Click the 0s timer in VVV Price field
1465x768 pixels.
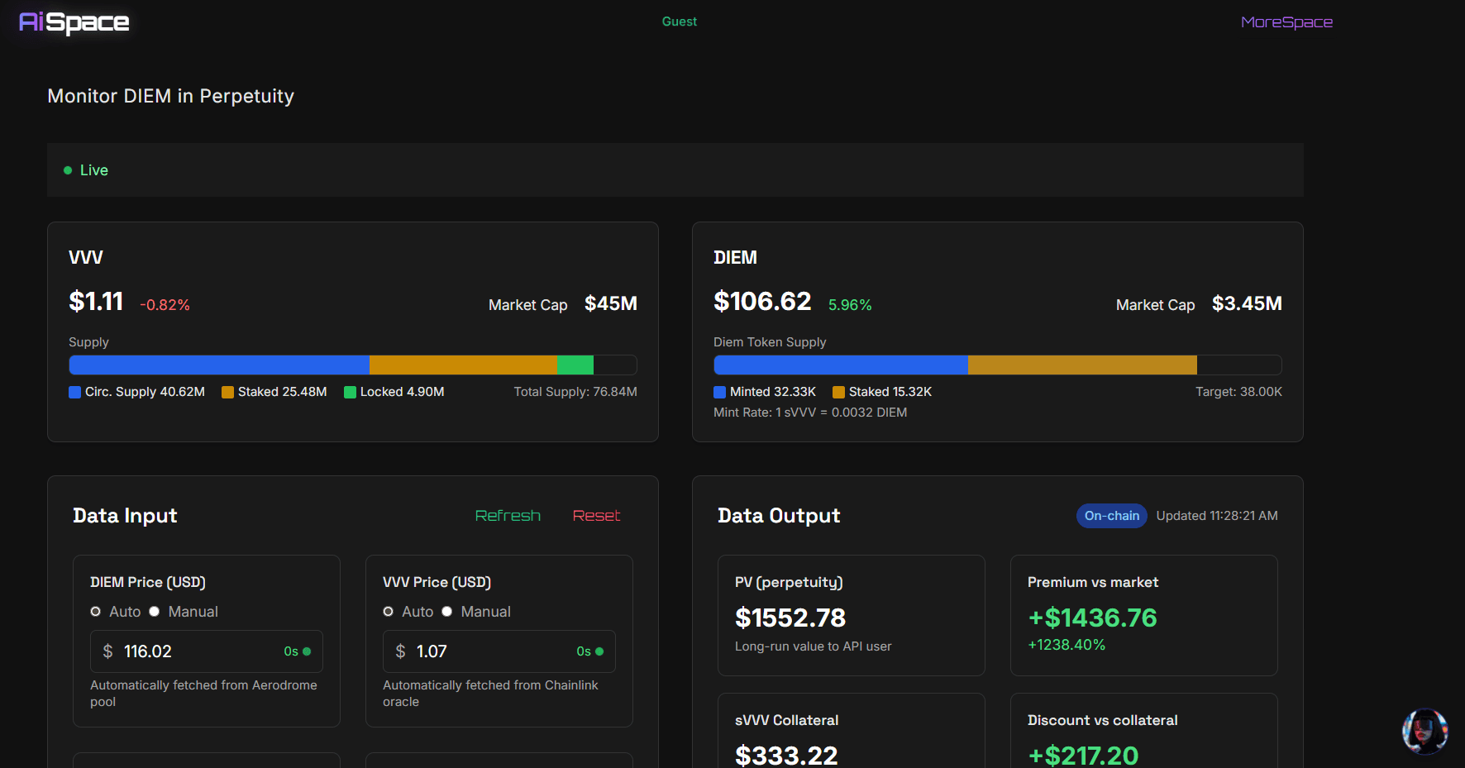click(584, 651)
